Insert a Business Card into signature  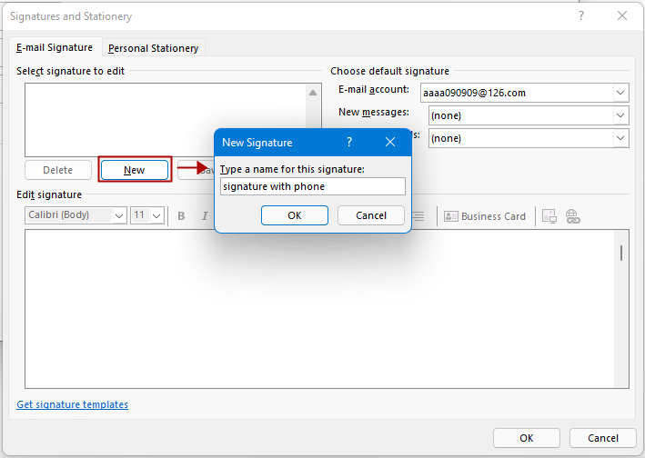485,216
